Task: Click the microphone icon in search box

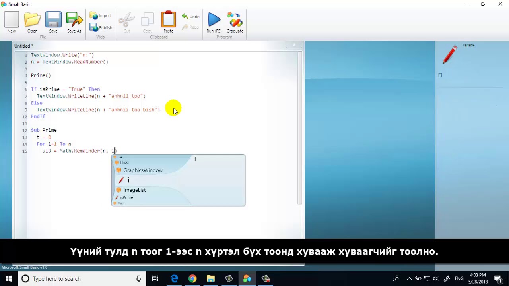Action: 138,279
